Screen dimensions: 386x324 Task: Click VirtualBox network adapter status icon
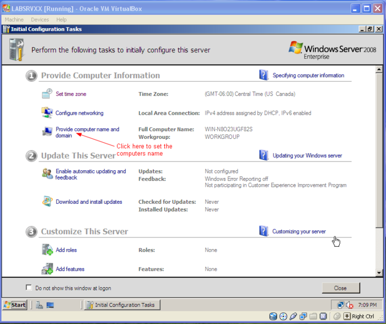point(303,316)
